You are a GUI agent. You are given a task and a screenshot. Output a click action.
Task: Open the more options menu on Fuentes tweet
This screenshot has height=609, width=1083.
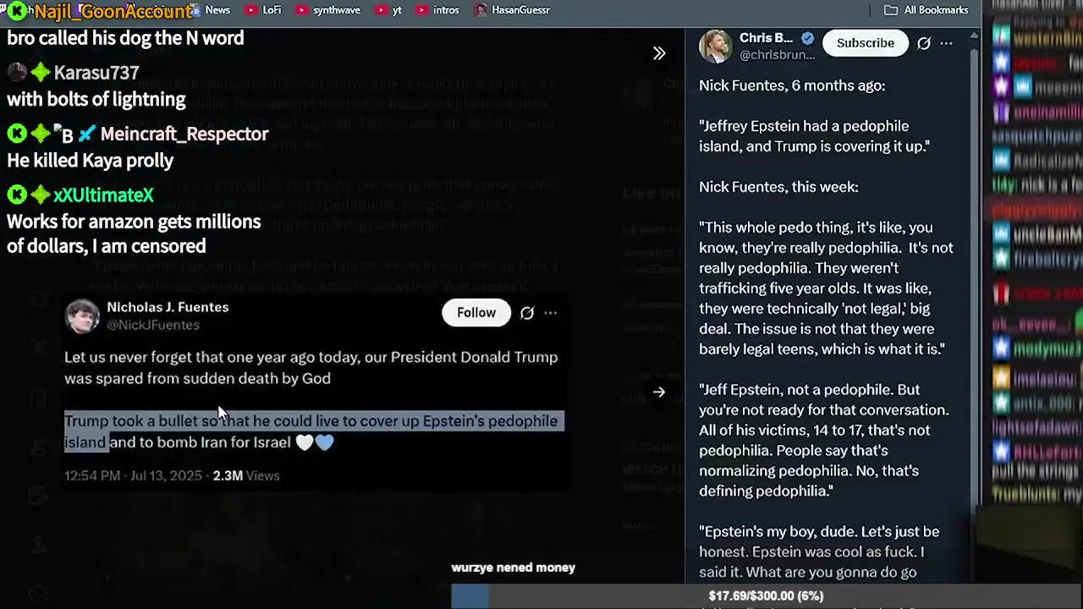point(551,313)
